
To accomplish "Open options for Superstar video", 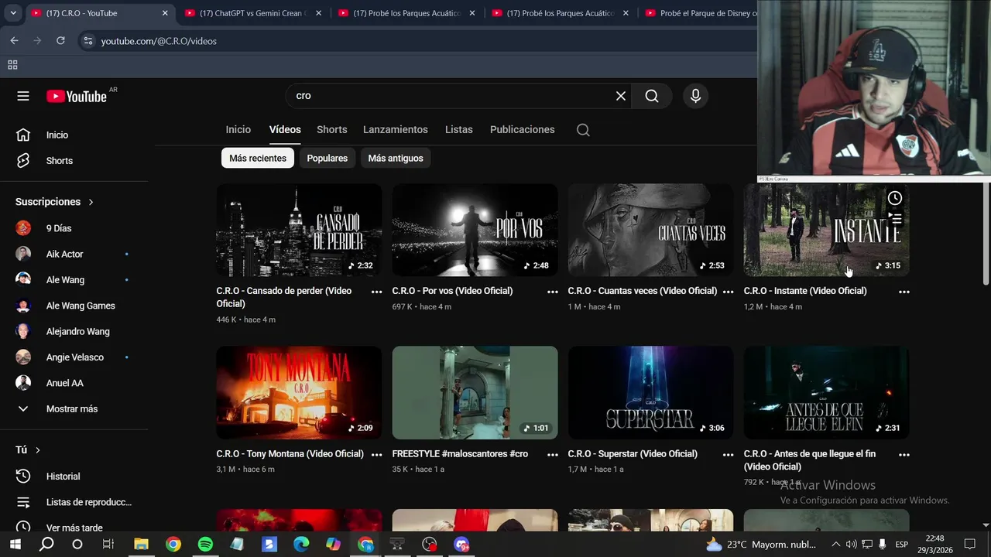I will click(x=728, y=455).
